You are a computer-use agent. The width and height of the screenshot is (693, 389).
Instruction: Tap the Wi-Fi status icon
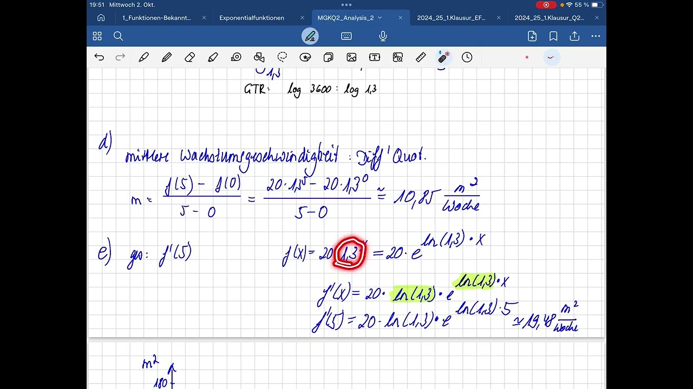tap(569, 5)
